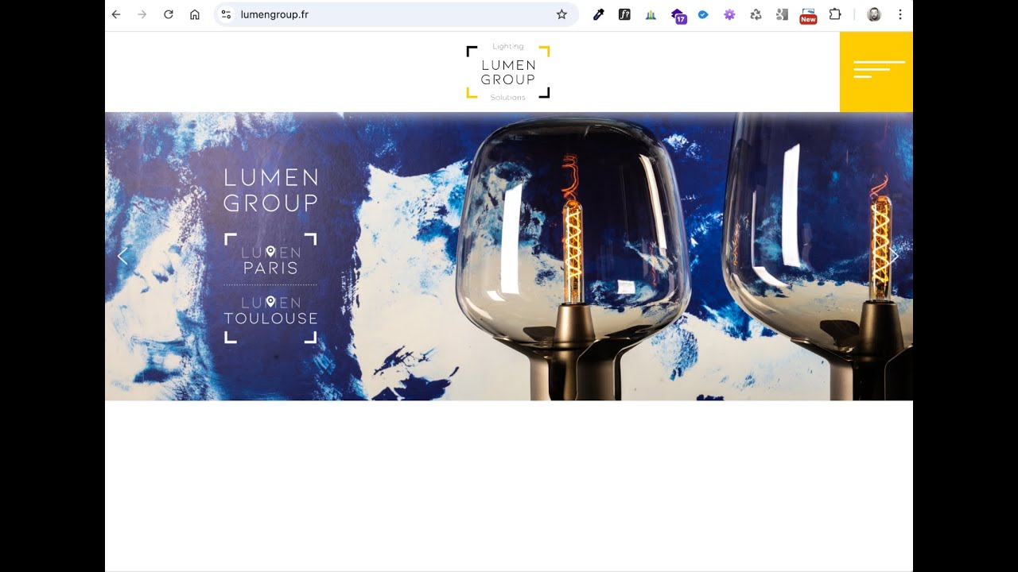Click the Lumen Group header logo
This screenshot has width=1018, height=572.
pos(508,72)
